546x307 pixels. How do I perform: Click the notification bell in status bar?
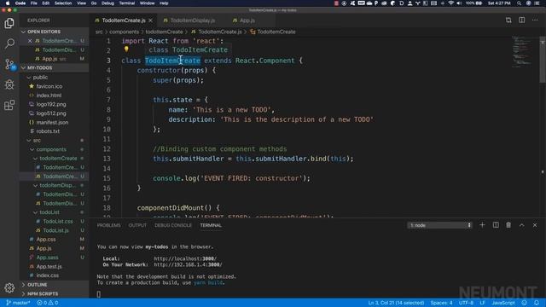537,303
